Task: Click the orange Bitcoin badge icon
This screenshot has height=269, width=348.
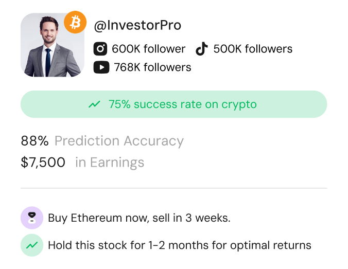Action: 75,22
